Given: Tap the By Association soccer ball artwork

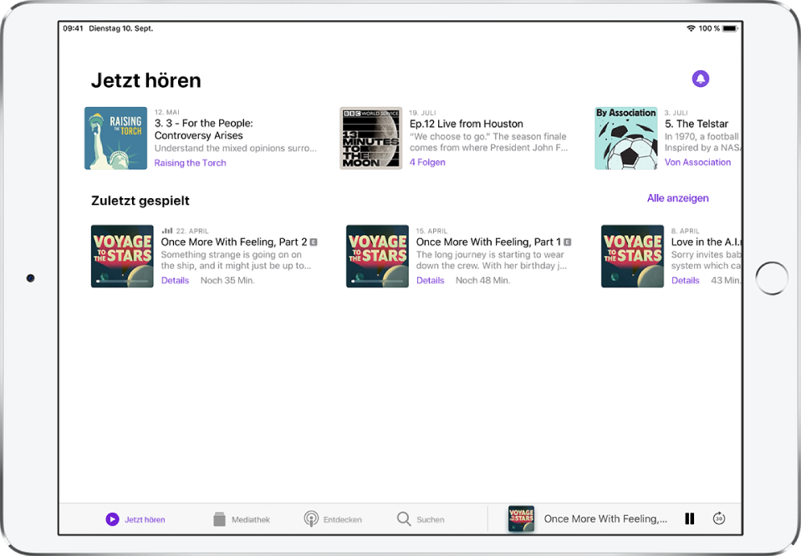Looking at the screenshot, I should [x=625, y=138].
